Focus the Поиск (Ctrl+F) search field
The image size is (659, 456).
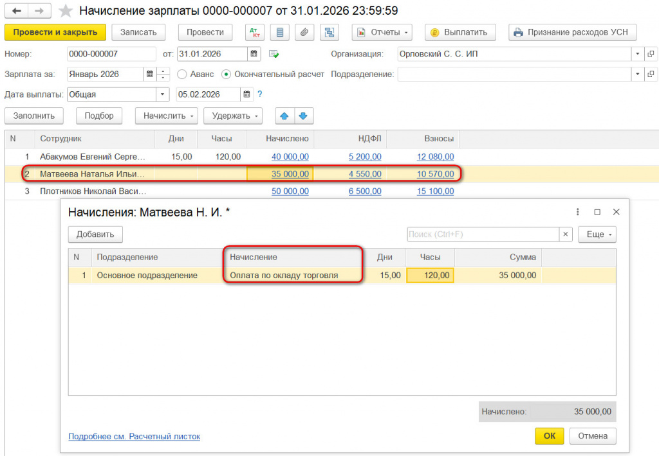click(483, 234)
